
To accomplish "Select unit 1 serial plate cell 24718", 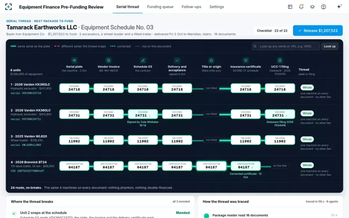I will click(74, 88).
